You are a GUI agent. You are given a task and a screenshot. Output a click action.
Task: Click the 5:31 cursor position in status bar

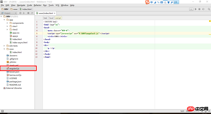pos(182,111)
